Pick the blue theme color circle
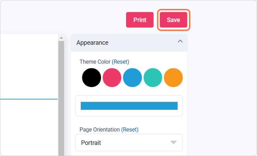 (132, 77)
